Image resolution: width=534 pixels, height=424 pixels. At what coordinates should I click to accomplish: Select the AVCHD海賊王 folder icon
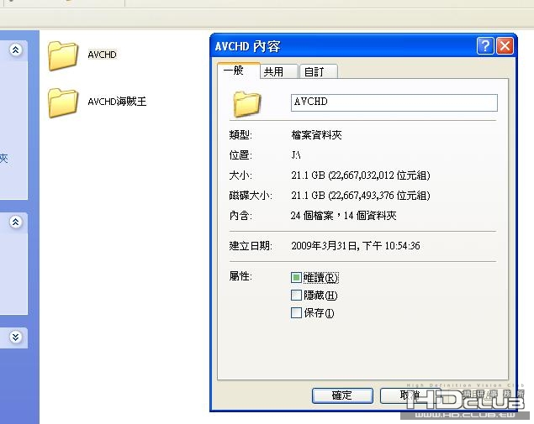pyautogui.click(x=63, y=102)
